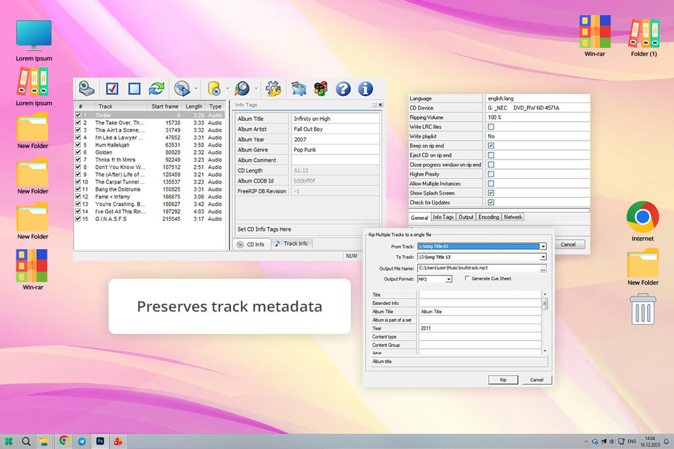Open the Output Format MP3 dropdown

449,279
